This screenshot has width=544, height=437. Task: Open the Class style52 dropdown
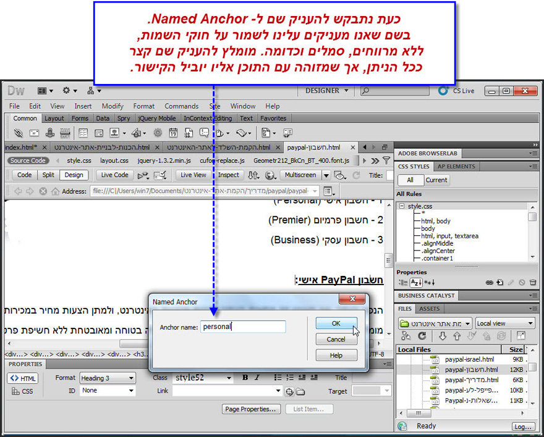(x=229, y=378)
